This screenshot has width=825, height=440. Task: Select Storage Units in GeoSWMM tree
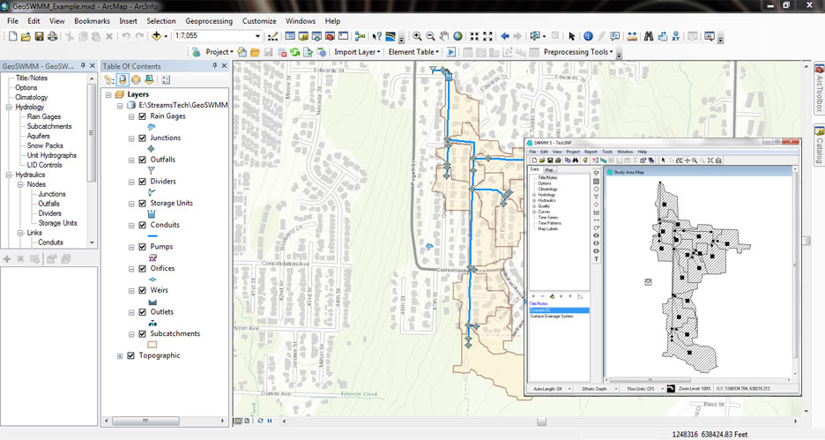(57, 223)
